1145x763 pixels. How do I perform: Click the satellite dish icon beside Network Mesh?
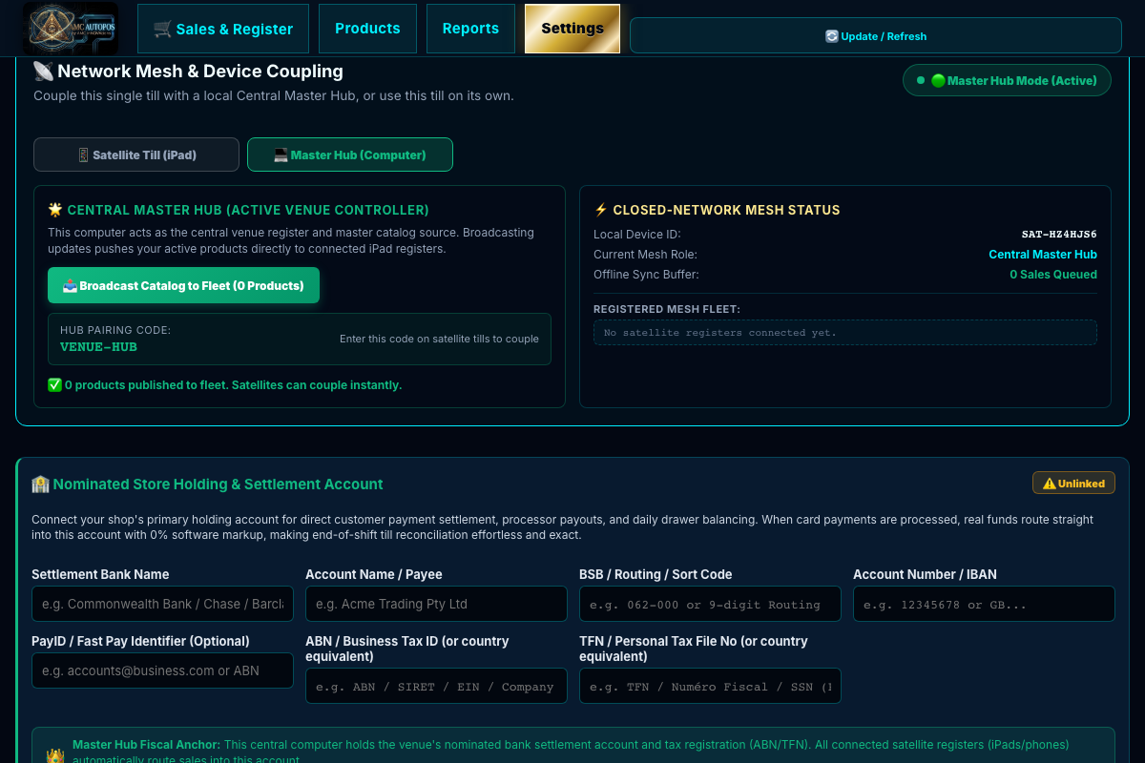43,71
